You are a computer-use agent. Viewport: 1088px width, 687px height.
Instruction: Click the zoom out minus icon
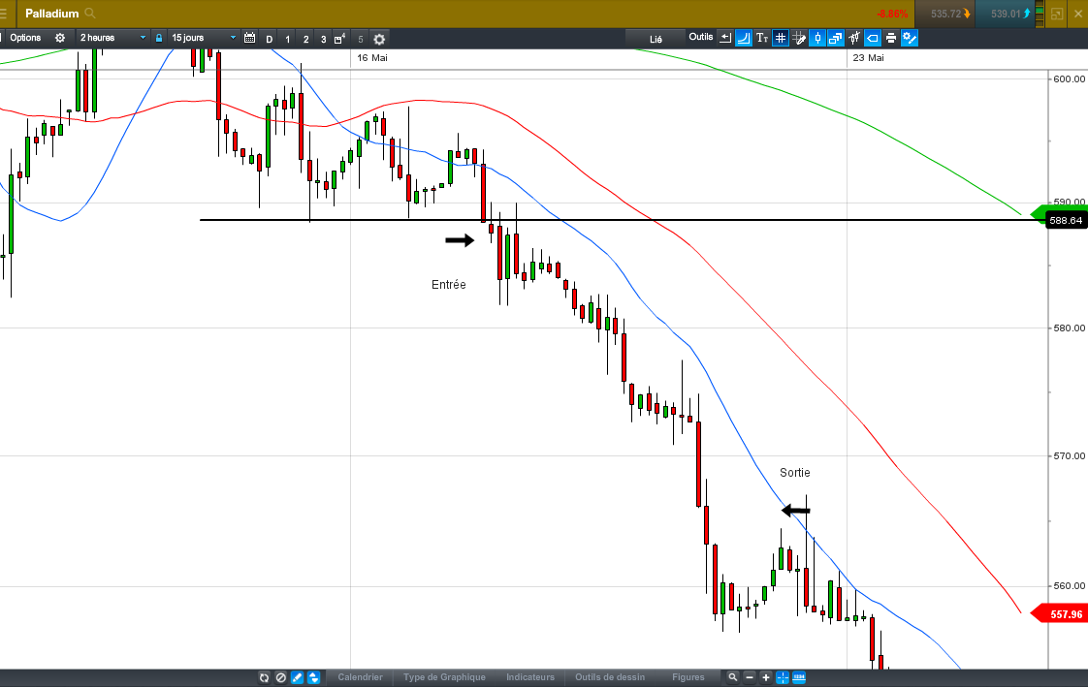coord(750,677)
